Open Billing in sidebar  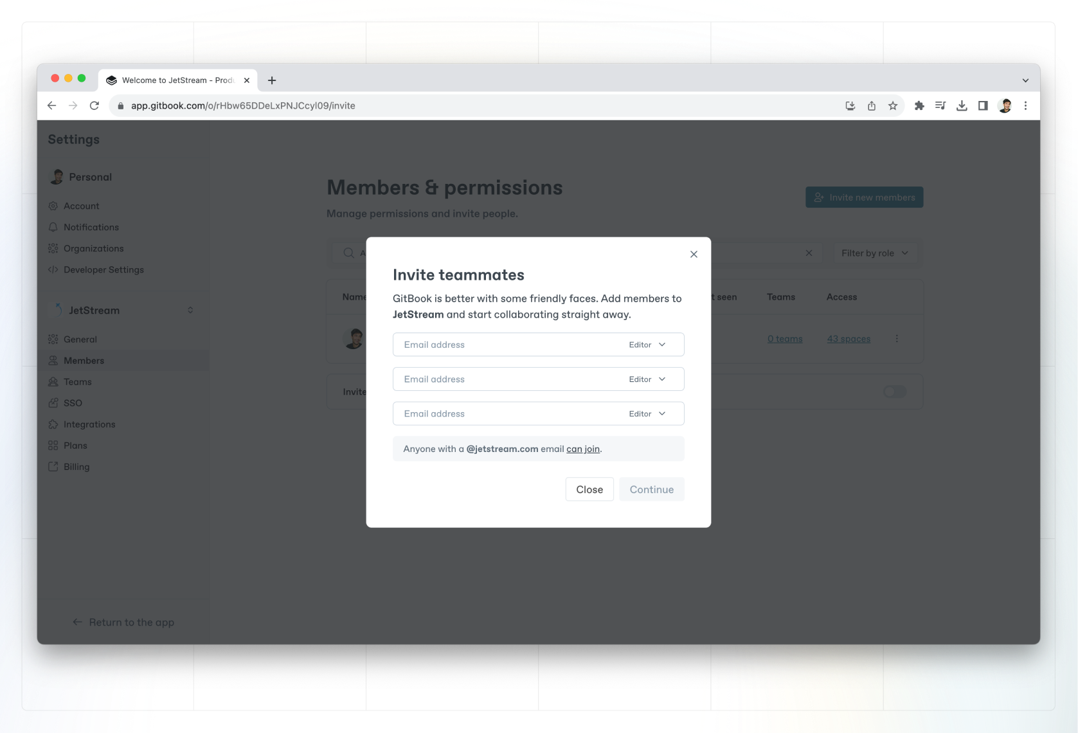[76, 467]
